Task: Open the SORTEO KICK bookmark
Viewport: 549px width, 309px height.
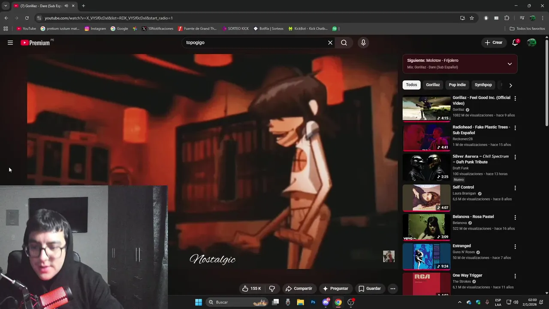Action: [x=235, y=28]
